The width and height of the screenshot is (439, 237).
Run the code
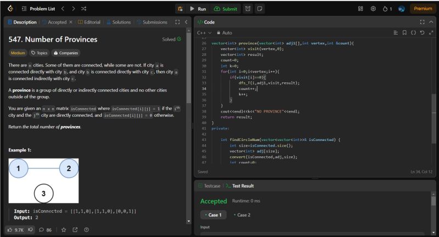(x=198, y=9)
